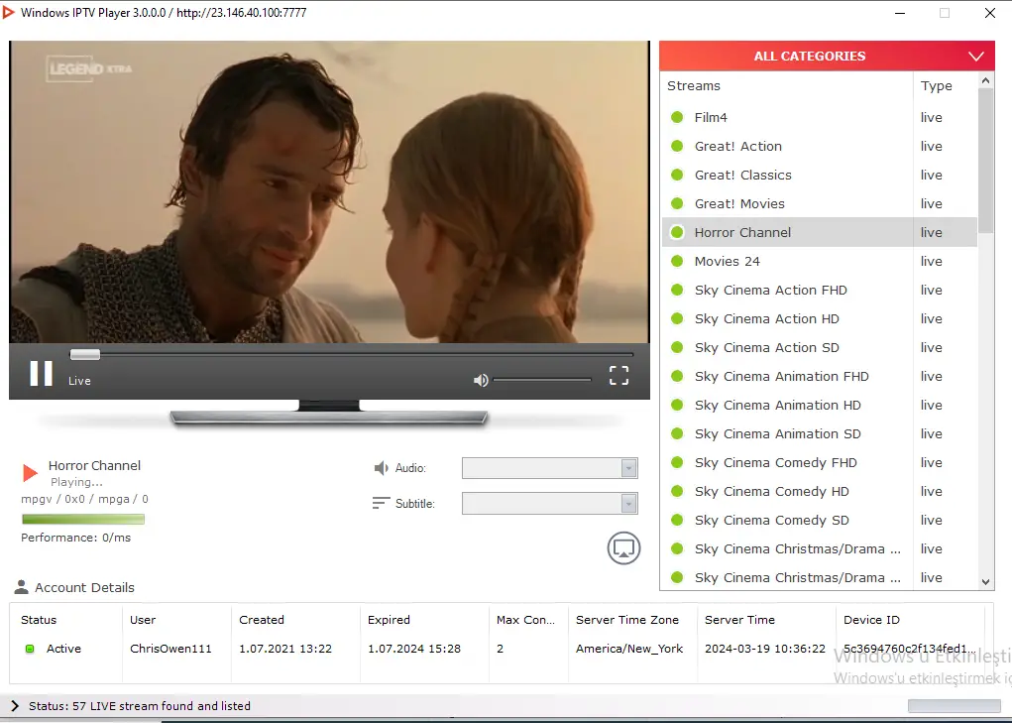Click the expired date 1.07.2024 15:28

click(414, 649)
